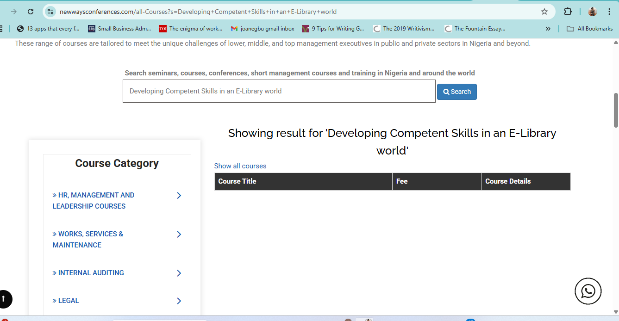Click the scroll-to-top arrow button

tap(4, 298)
